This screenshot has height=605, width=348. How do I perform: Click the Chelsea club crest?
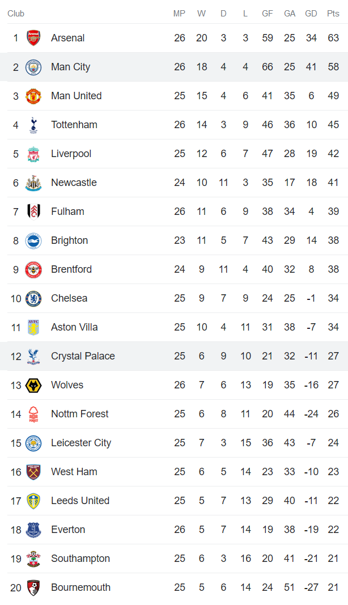tap(33, 298)
